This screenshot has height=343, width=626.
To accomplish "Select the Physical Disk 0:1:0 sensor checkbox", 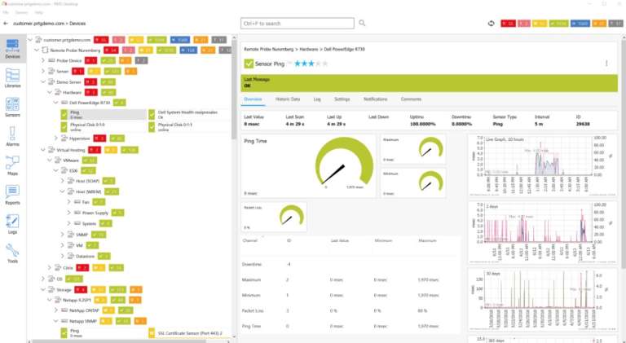I will click(64, 127).
